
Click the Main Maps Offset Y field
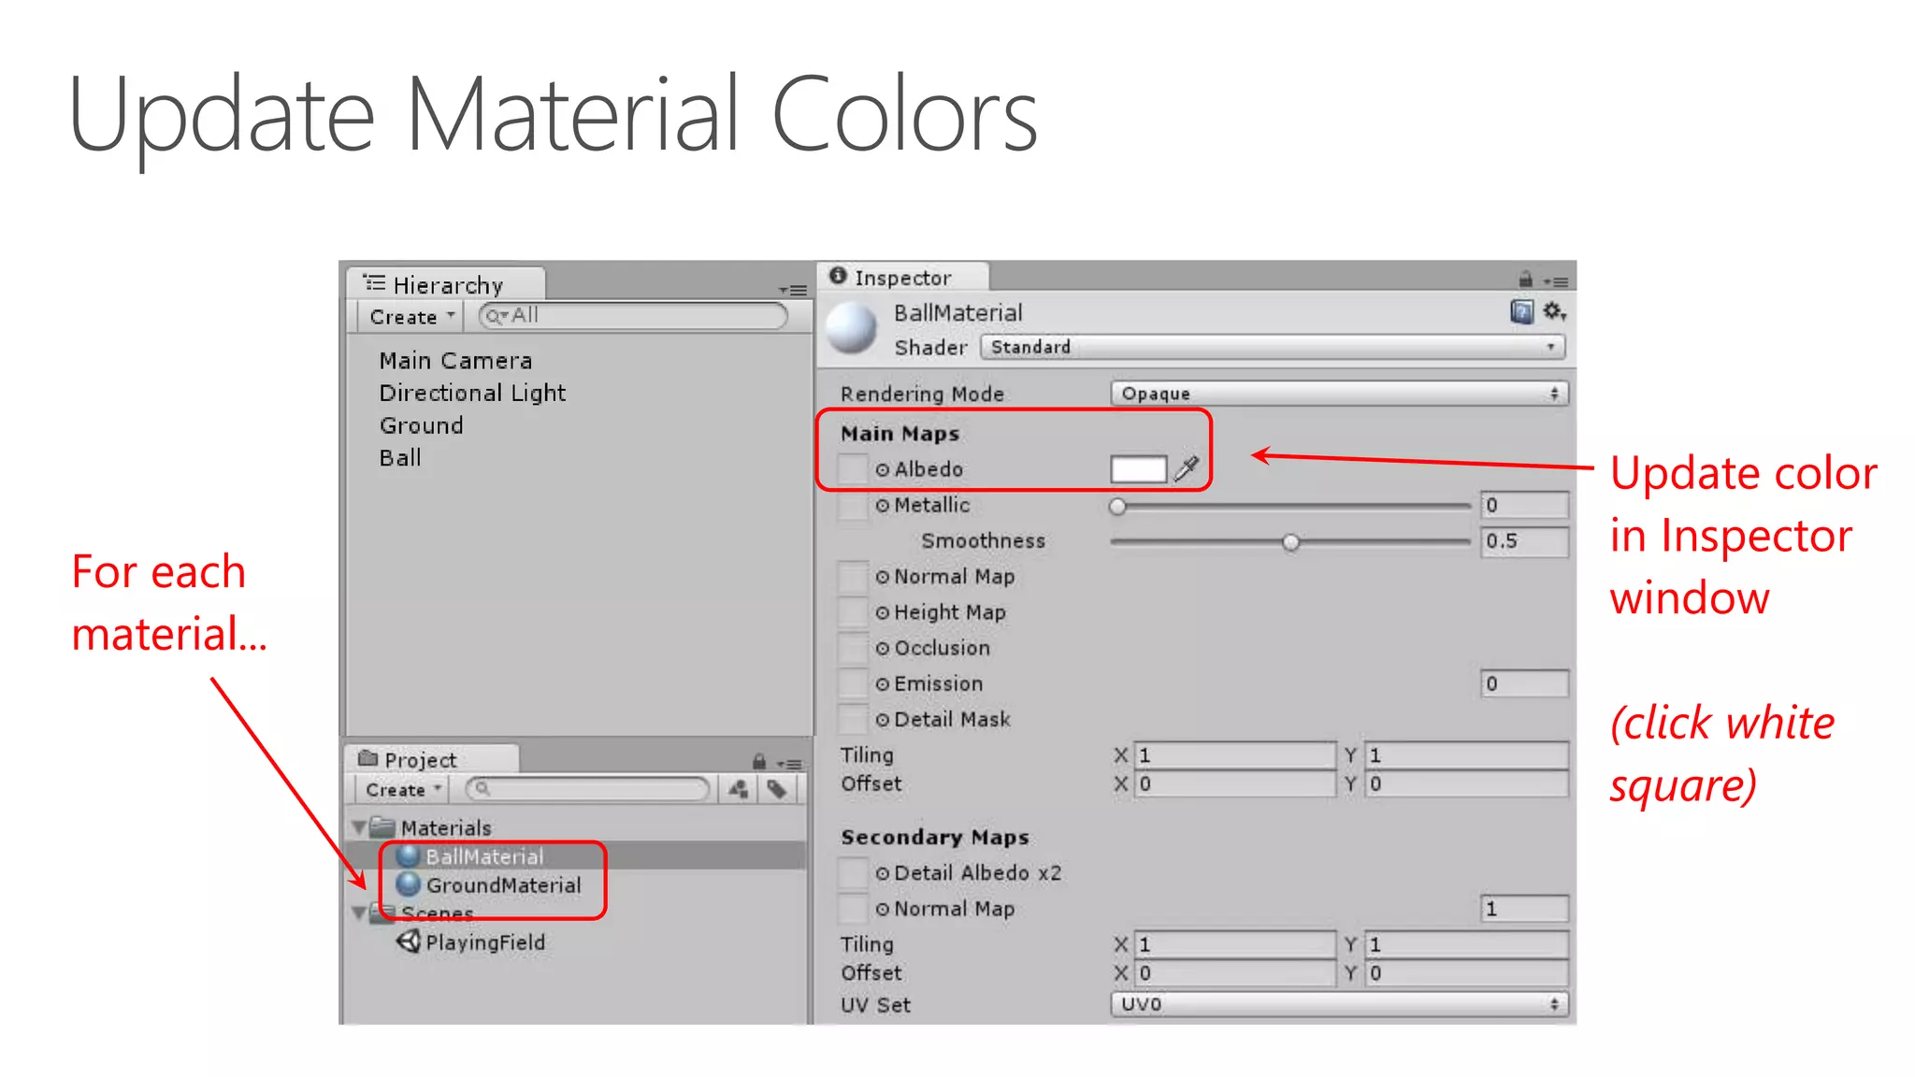(x=1466, y=784)
